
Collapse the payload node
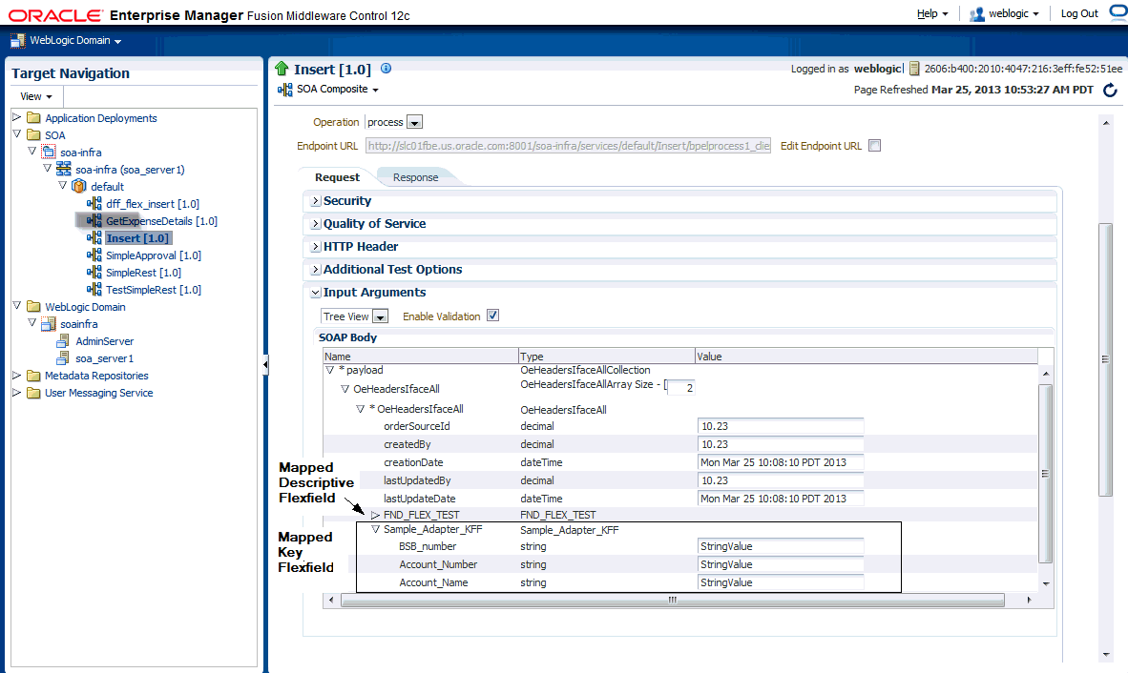point(329,370)
